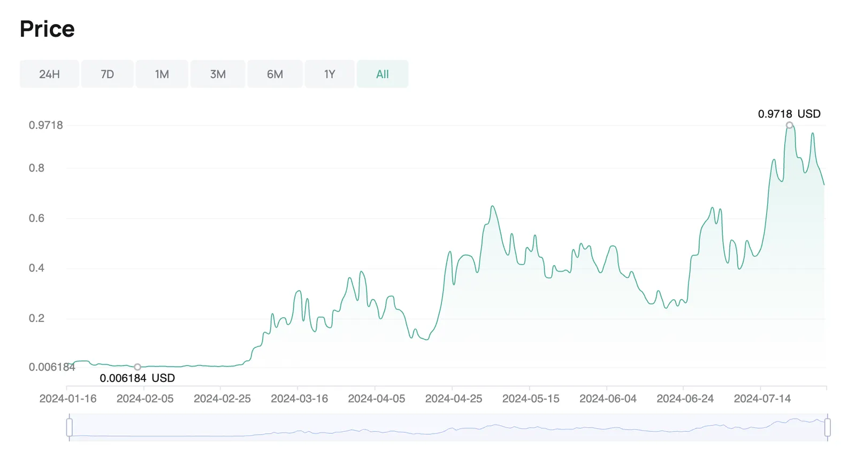The height and width of the screenshot is (467, 856).
Task: Click the 0.4 y-axis value
Action: (x=36, y=268)
